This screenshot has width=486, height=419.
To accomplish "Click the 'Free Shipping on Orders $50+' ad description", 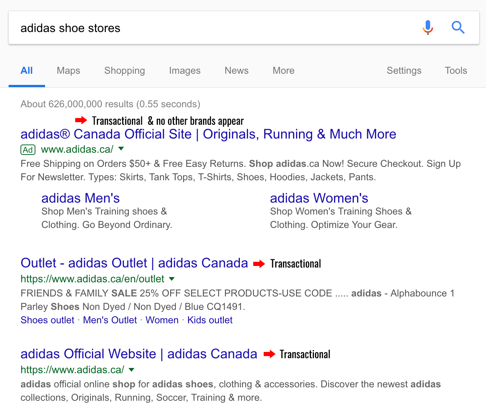I will click(241, 170).
